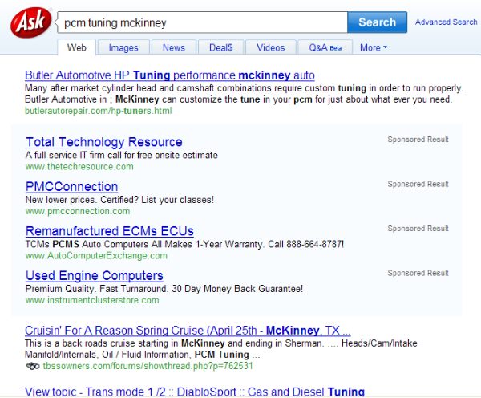481x398 pixels.
Task: Click the binoculars icon beside tbssowners link
Action: pyautogui.click(x=31, y=366)
